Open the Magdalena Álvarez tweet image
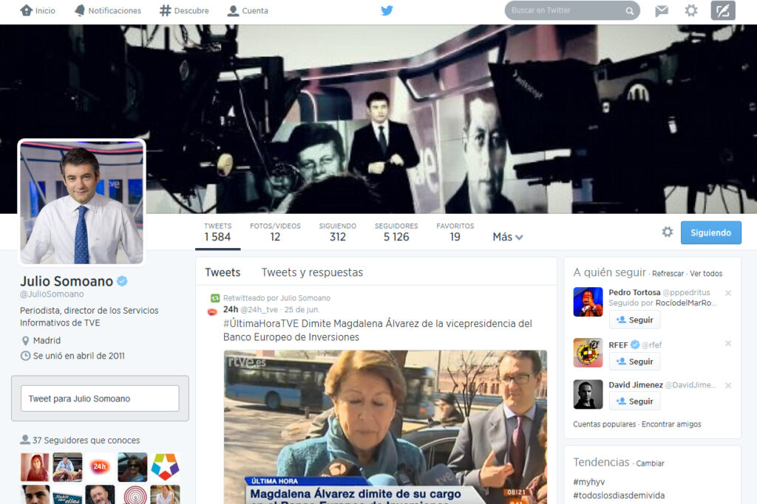The width and height of the screenshot is (757, 504). click(385, 427)
